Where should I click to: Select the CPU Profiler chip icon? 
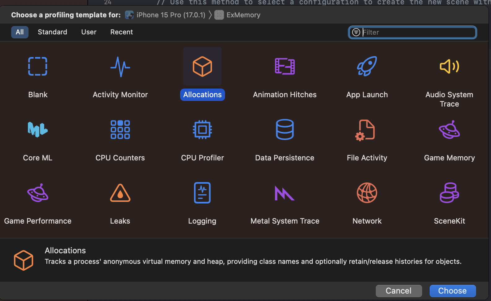[202, 129]
